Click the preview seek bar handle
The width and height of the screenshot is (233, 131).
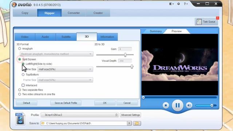(143, 98)
